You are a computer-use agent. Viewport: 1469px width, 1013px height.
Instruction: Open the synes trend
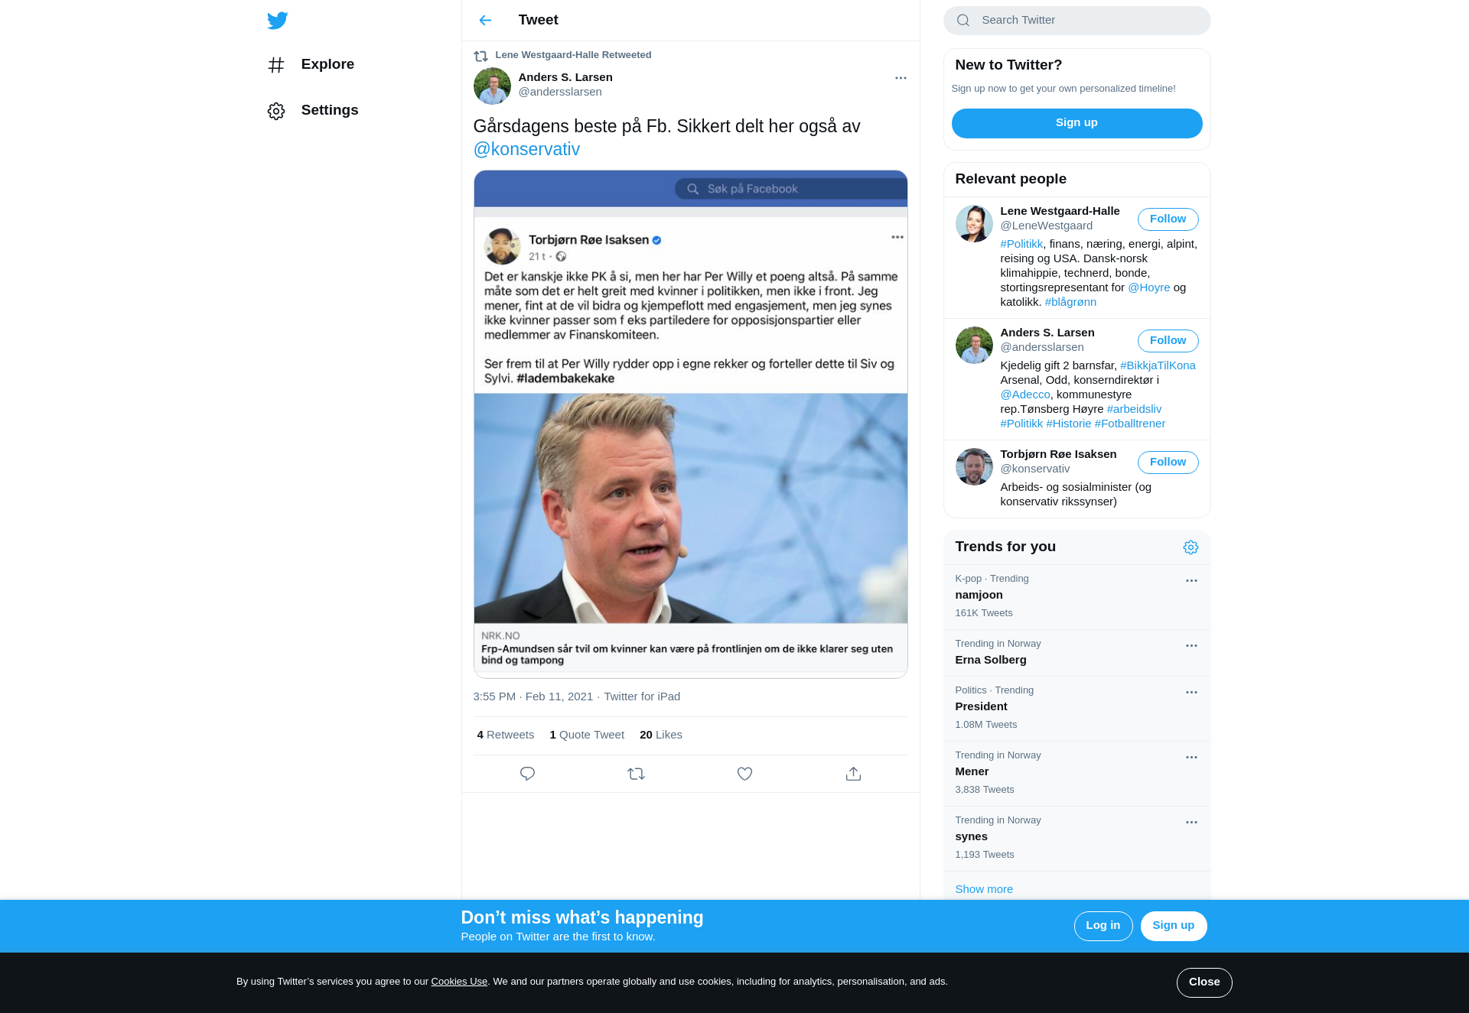click(1077, 839)
